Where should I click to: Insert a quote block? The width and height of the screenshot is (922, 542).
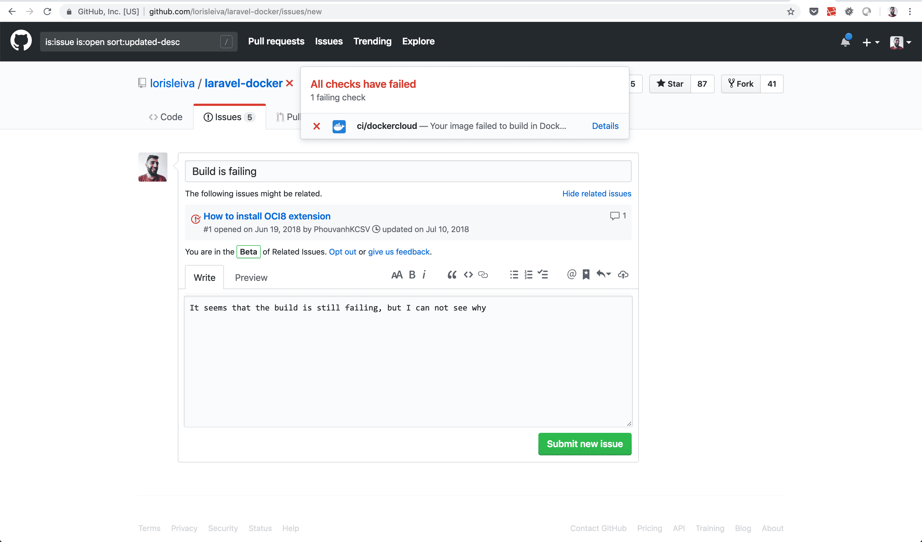point(452,275)
